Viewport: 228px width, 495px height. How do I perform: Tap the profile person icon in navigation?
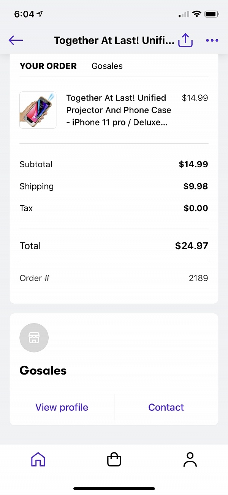(190, 460)
